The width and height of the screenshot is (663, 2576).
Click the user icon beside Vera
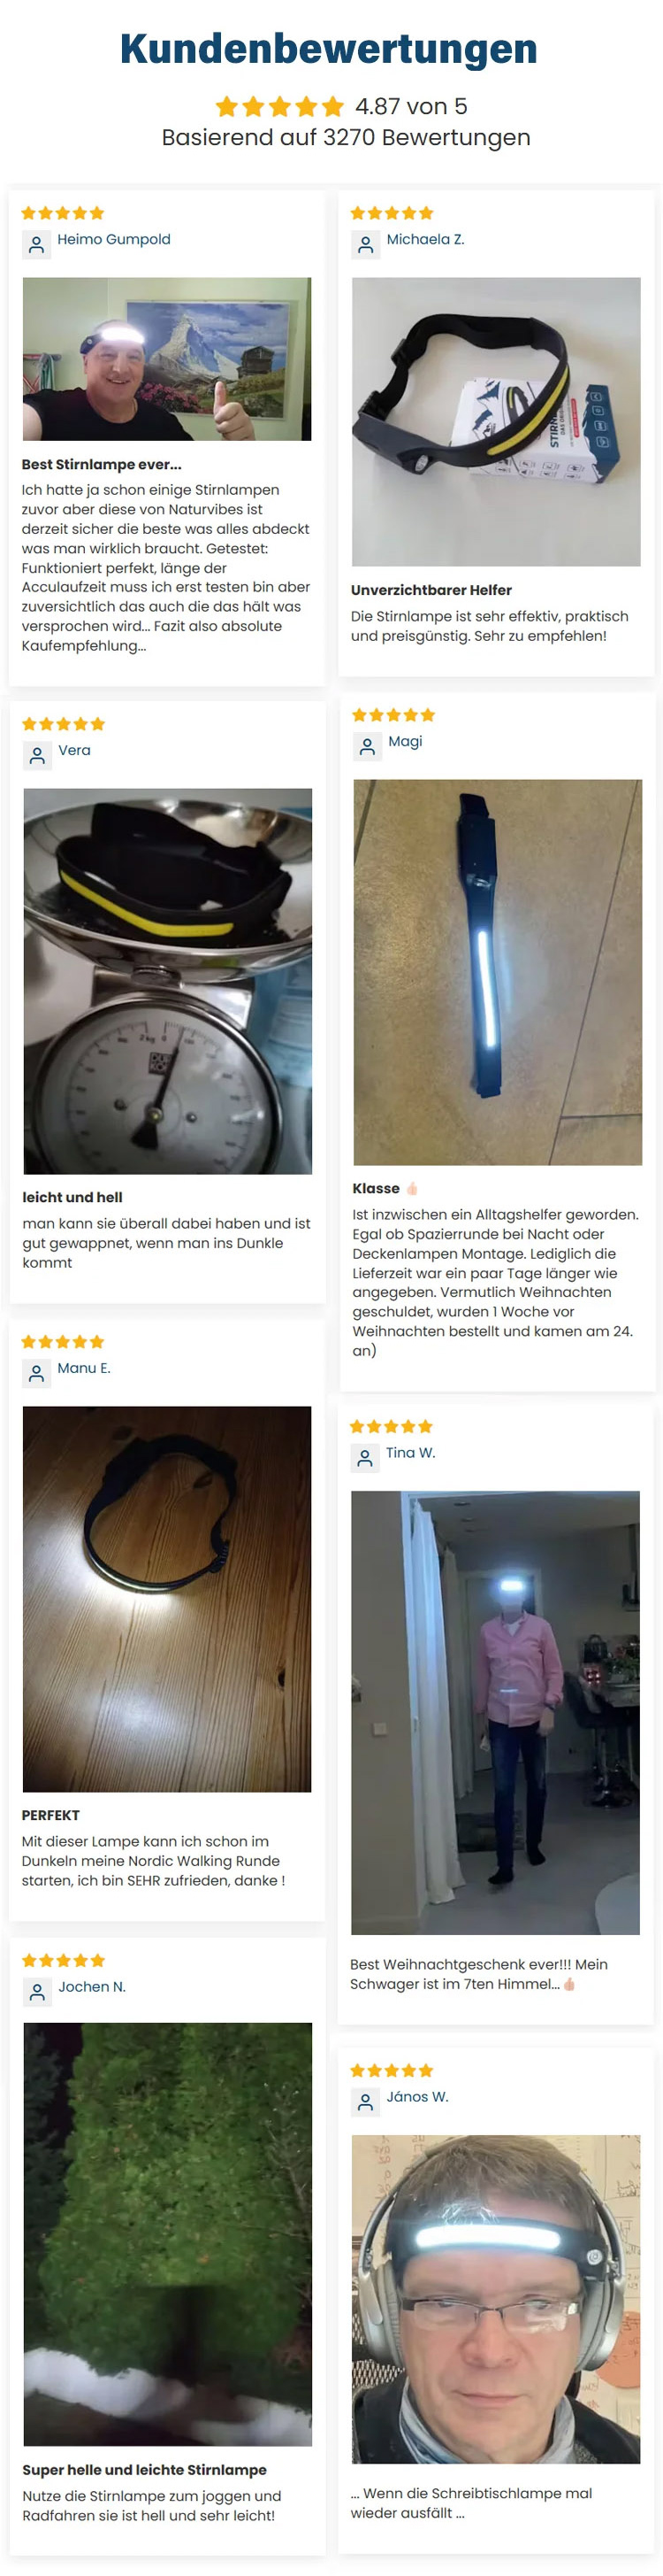pos(38,756)
